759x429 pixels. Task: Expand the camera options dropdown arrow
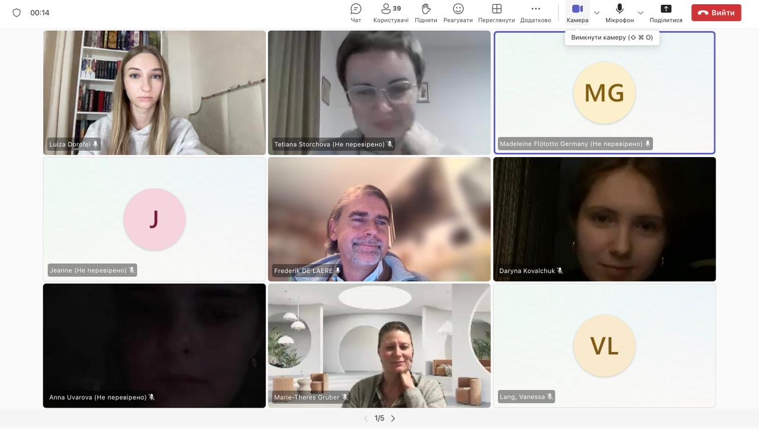click(597, 13)
